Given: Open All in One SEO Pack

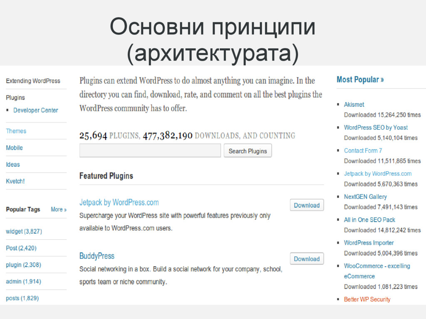Looking at the screenshot, I should (369, 220).
